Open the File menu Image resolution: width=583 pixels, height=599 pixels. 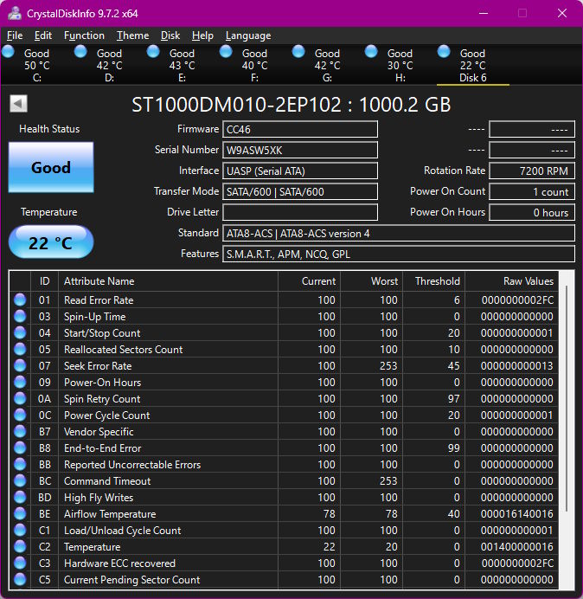15,35
